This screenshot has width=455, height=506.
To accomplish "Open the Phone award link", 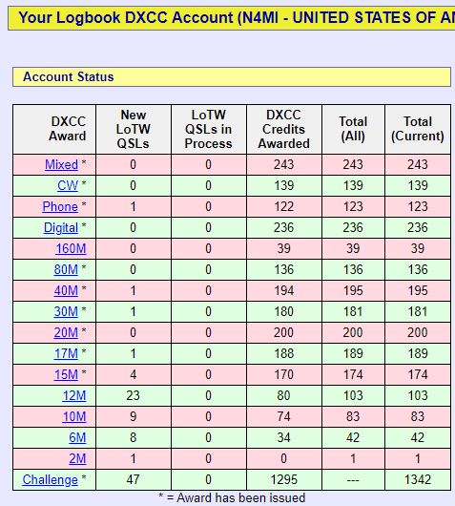I will [60, 207].
